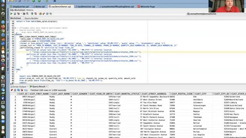Image resolution: width=246 pixels, height=138 pixels.
Task: Click the CUST_POSTAL_CODE column header
Action: (x=182, y=94)
